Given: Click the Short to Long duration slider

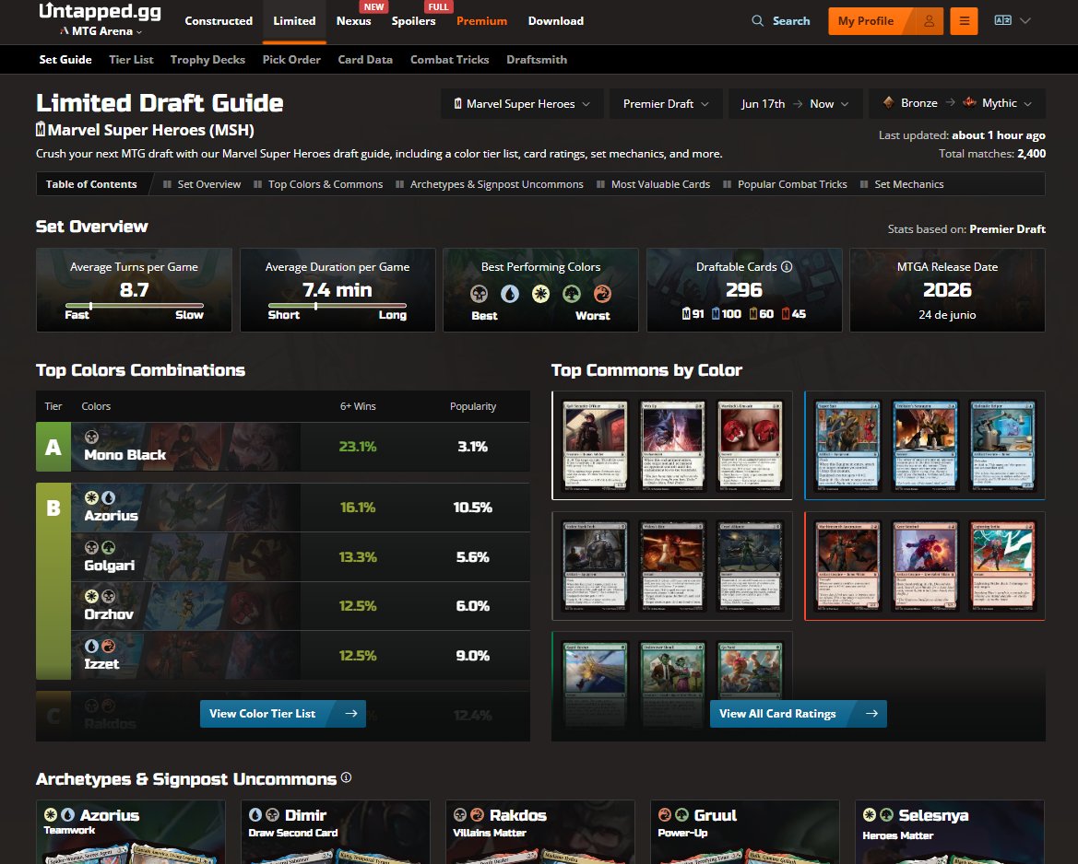Looking at the screenshot, I should [x=337, y=306].
